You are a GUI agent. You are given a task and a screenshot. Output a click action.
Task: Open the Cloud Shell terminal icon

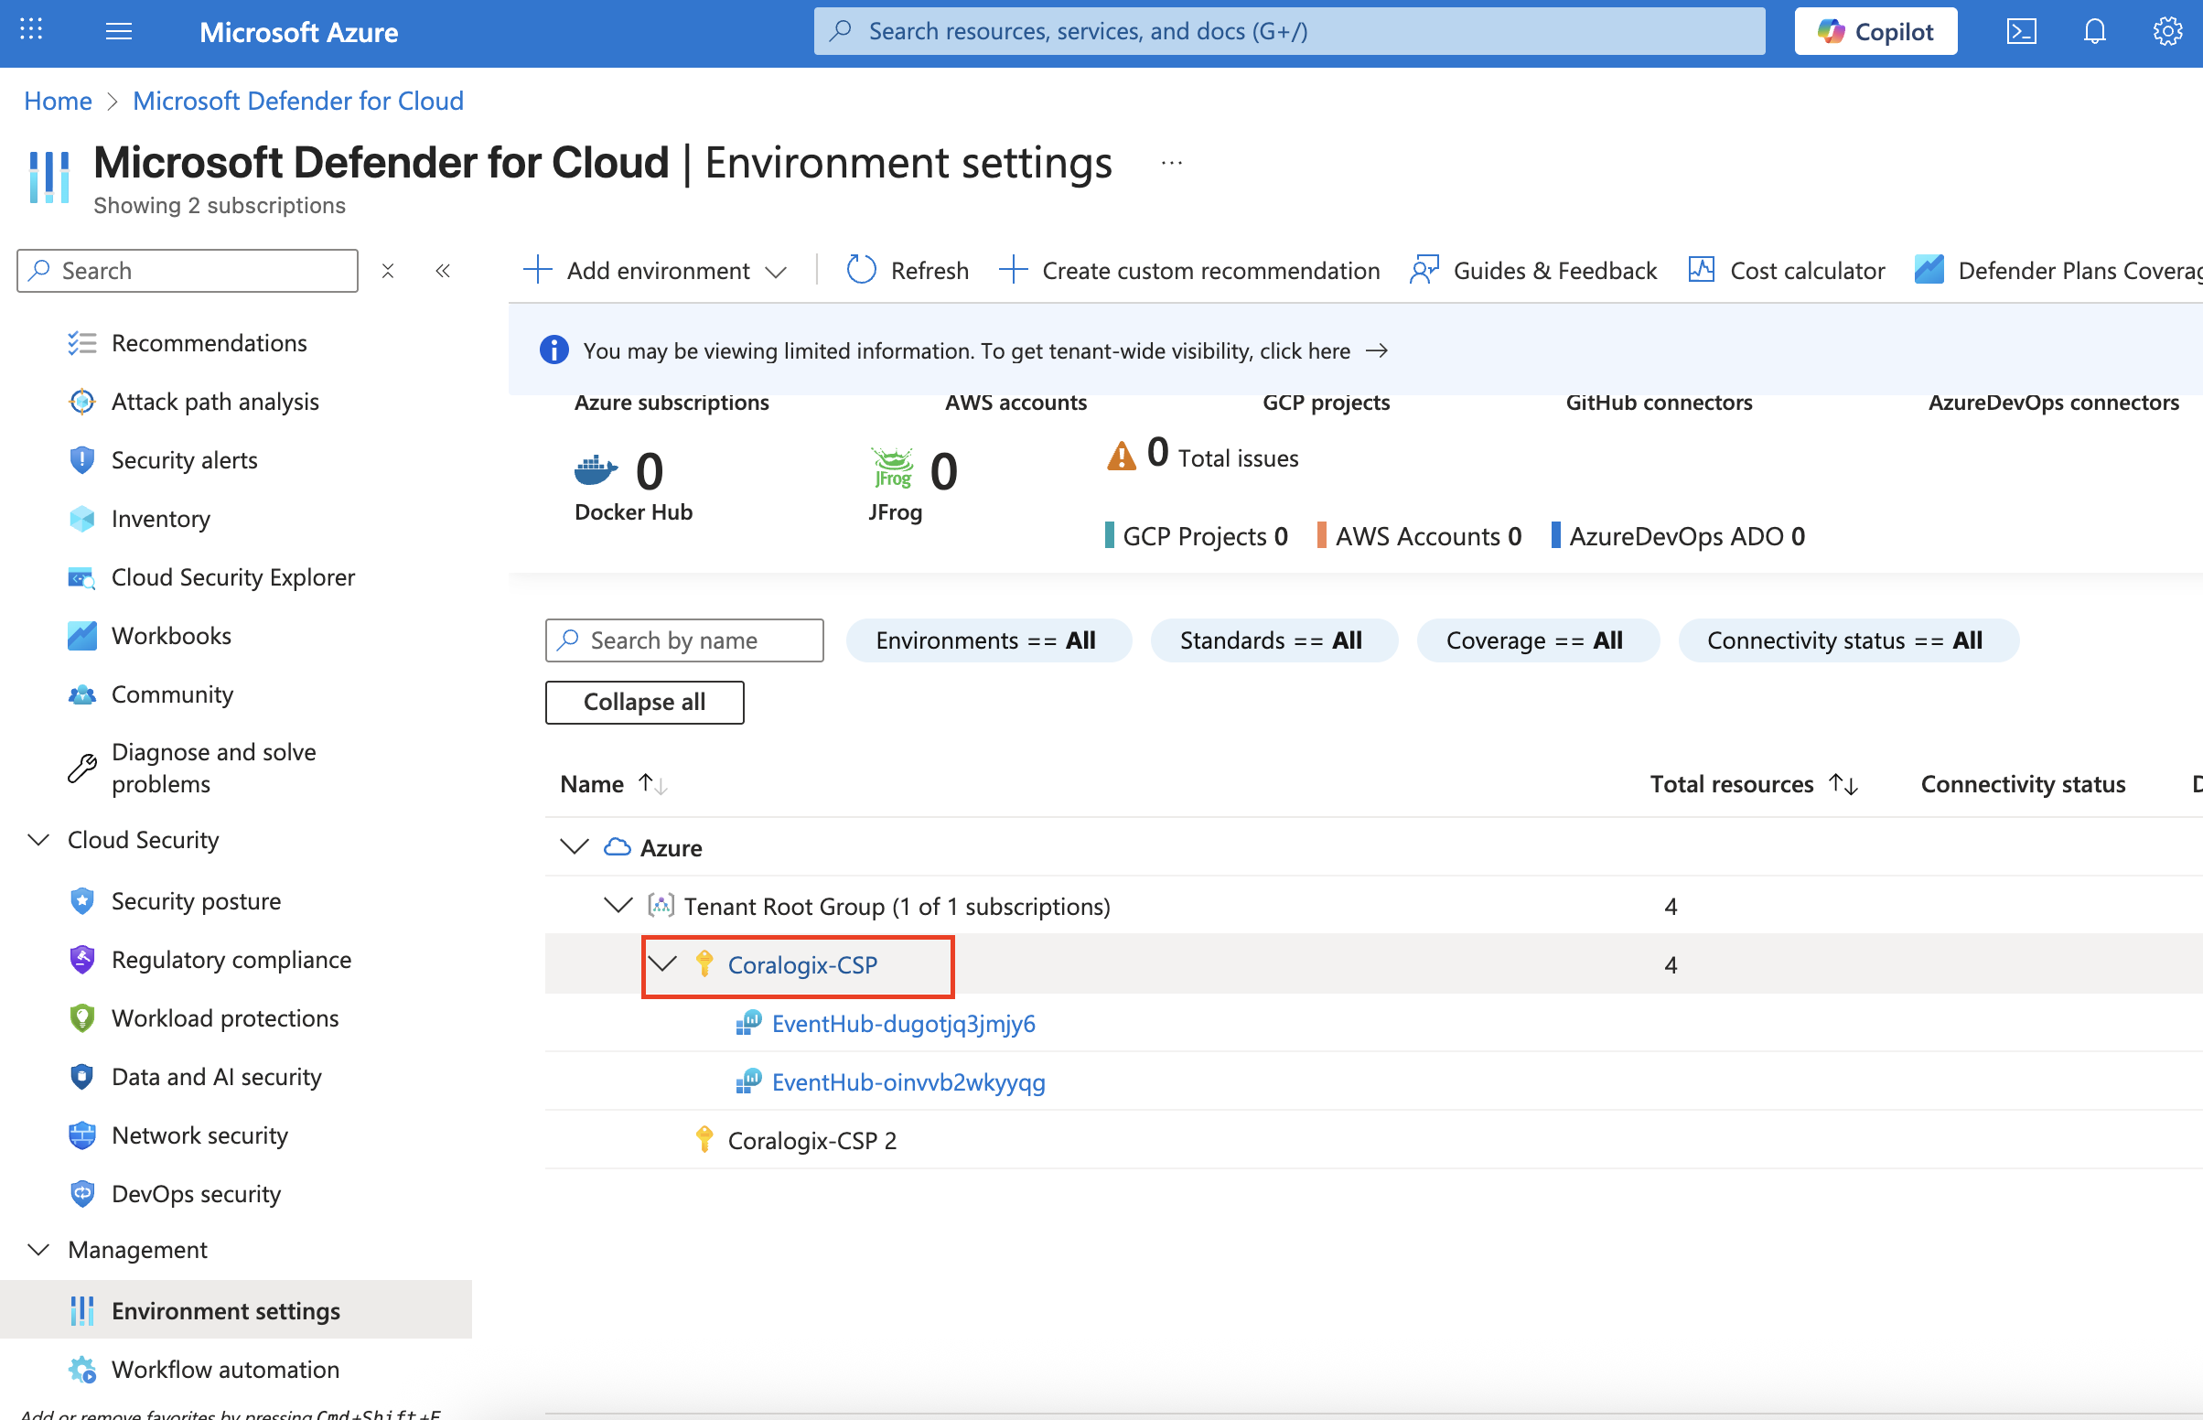tap(2020, 31)
